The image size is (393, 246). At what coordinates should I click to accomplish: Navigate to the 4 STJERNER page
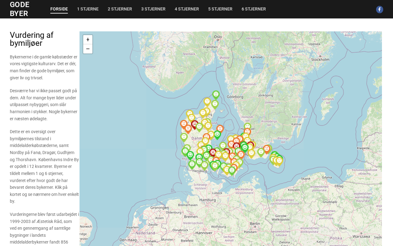[187, 9]
